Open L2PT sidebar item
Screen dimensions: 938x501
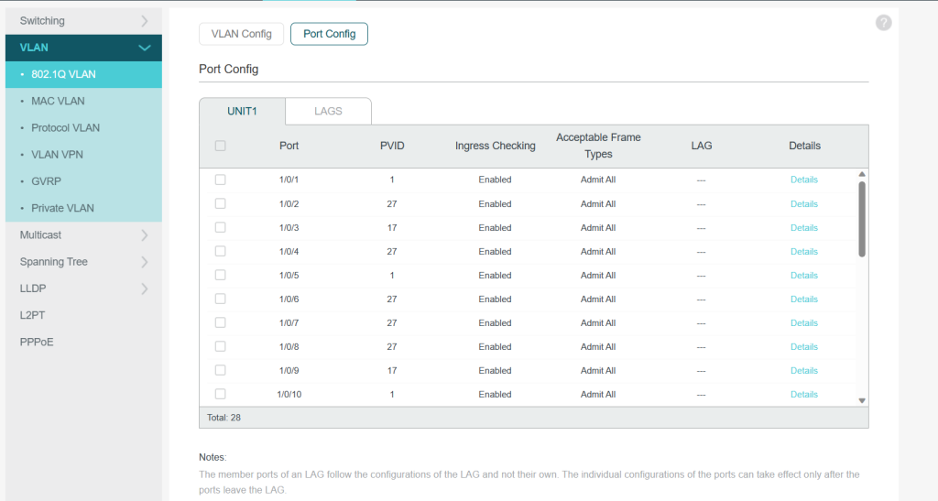83,315
